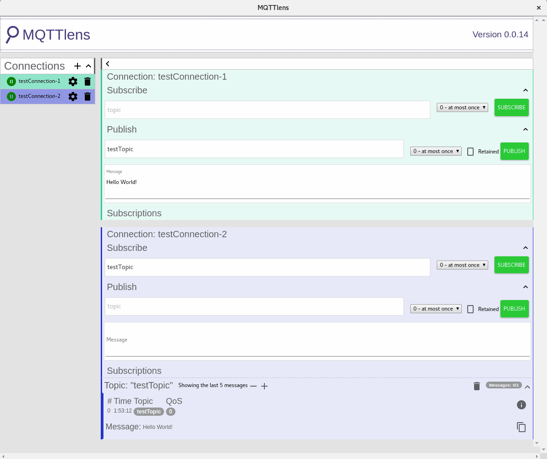Delete the testConnection-2 connection
The image size is (547, 459).
pyautogui.click(x=87, y=96)
